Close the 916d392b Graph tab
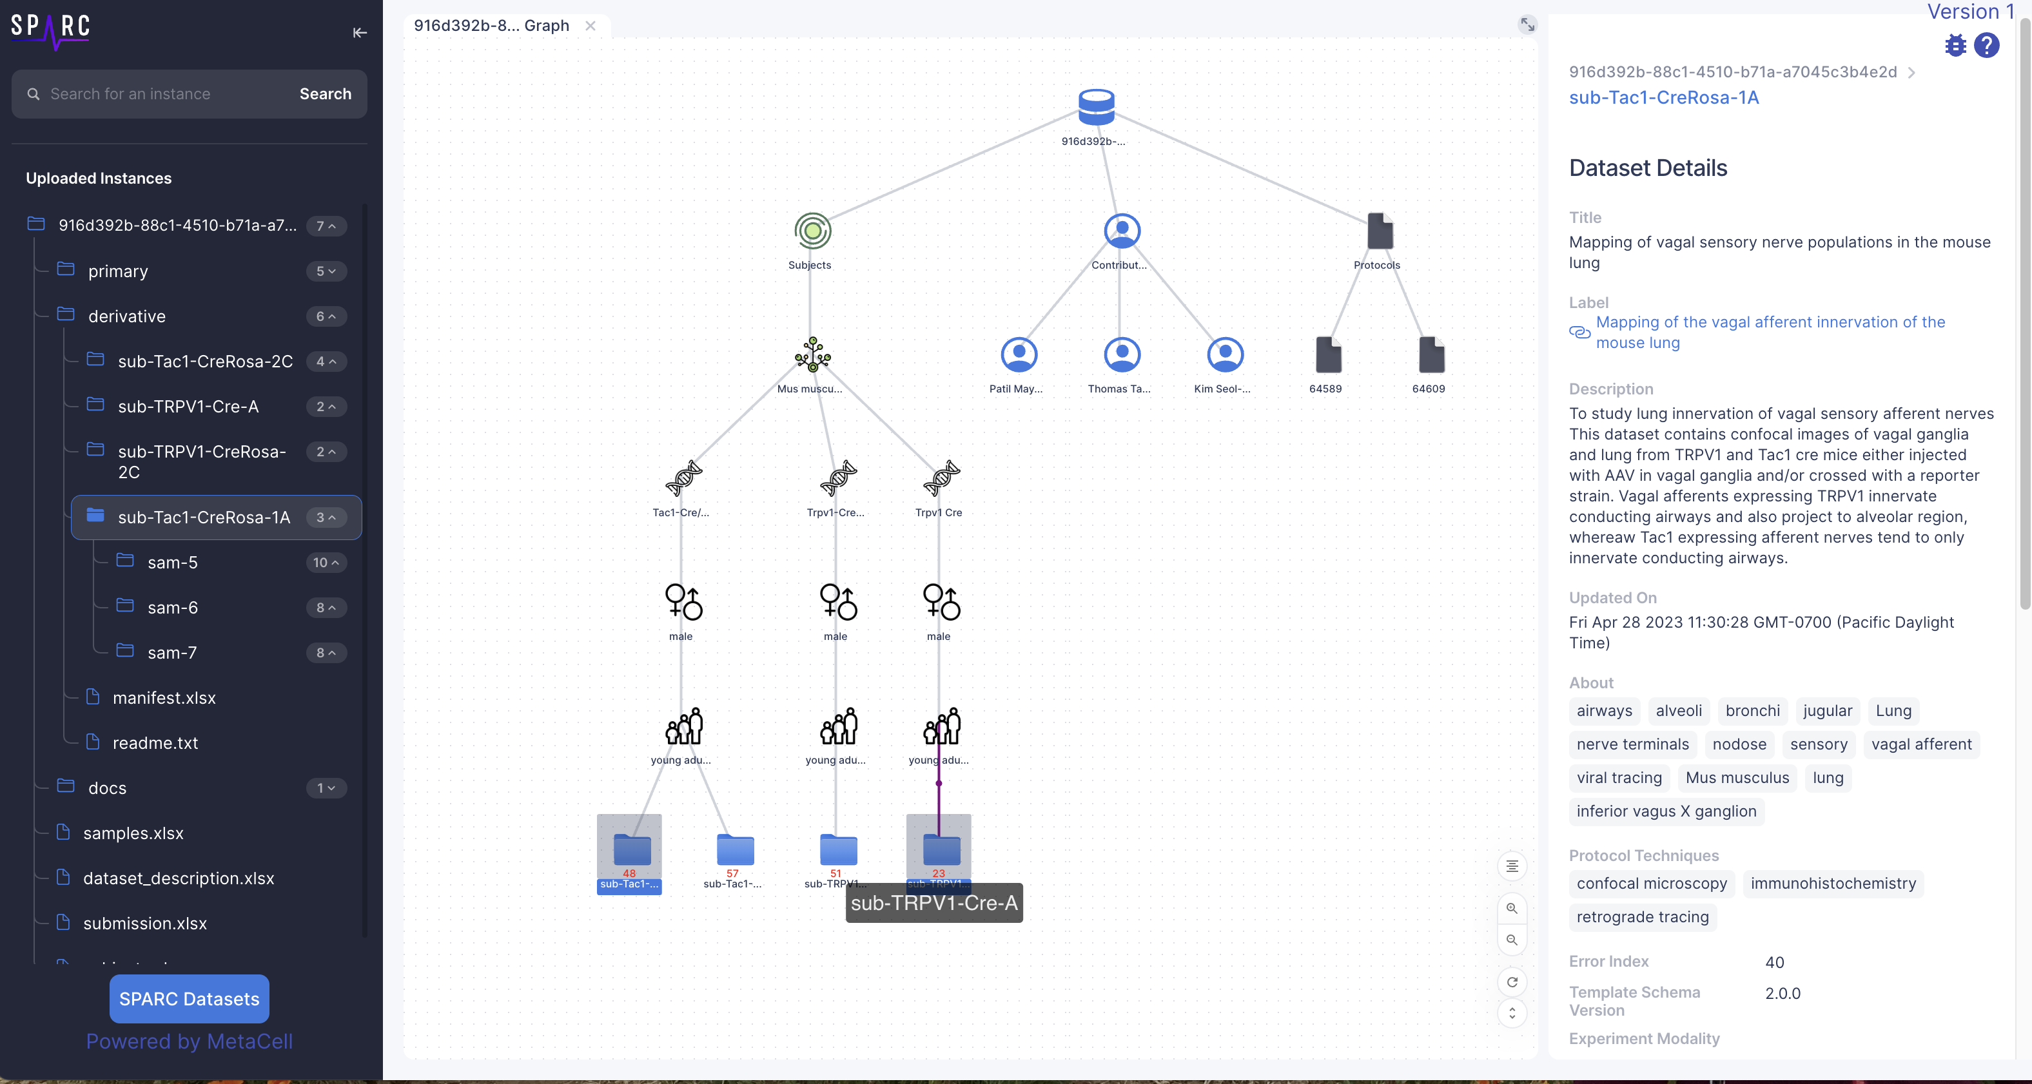 pos(591,25)
